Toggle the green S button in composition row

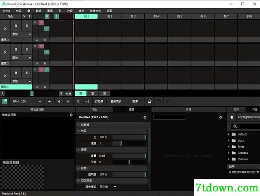pyautogui.click(x=57, y=16)
